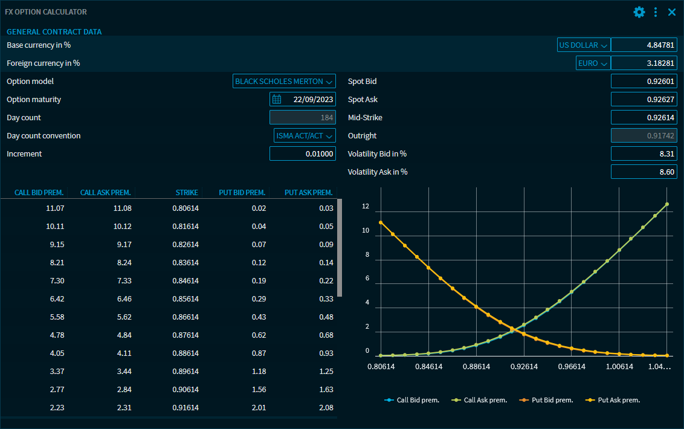This screenshot has width=684, height=429.
Task: Click the Strike column header
Action: point(187,193)
